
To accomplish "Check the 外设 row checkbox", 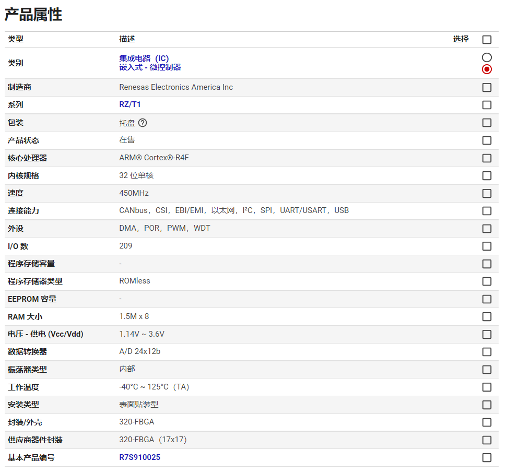I will [x=487, y=229].
